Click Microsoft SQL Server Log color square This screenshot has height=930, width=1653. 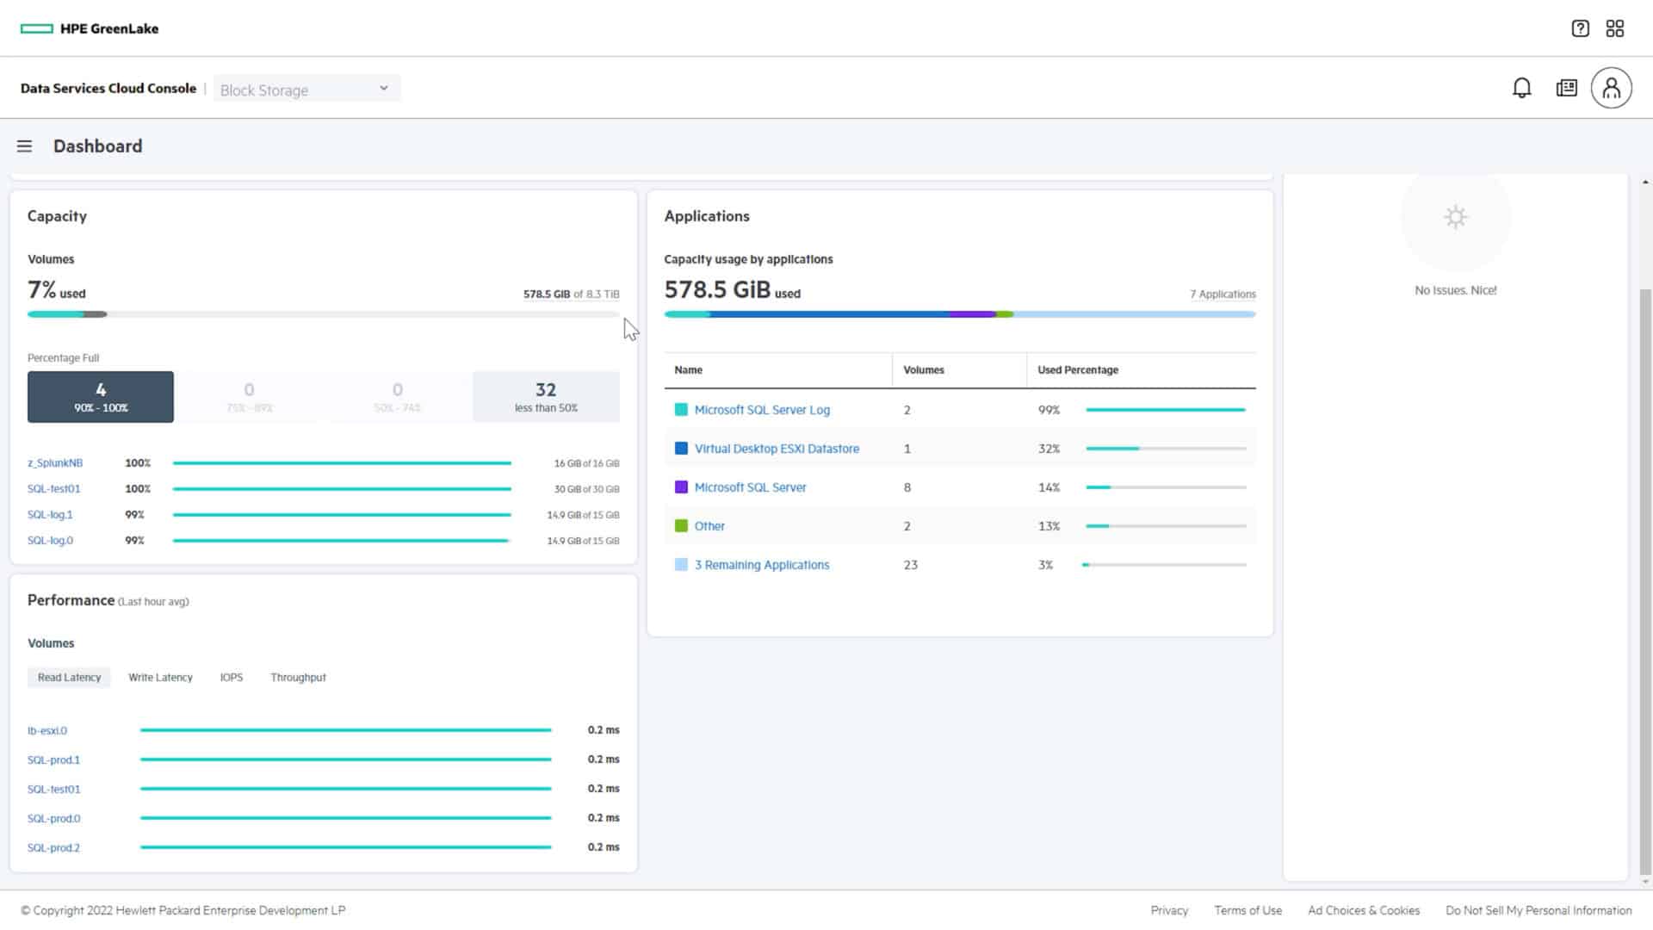pos(681,410)
